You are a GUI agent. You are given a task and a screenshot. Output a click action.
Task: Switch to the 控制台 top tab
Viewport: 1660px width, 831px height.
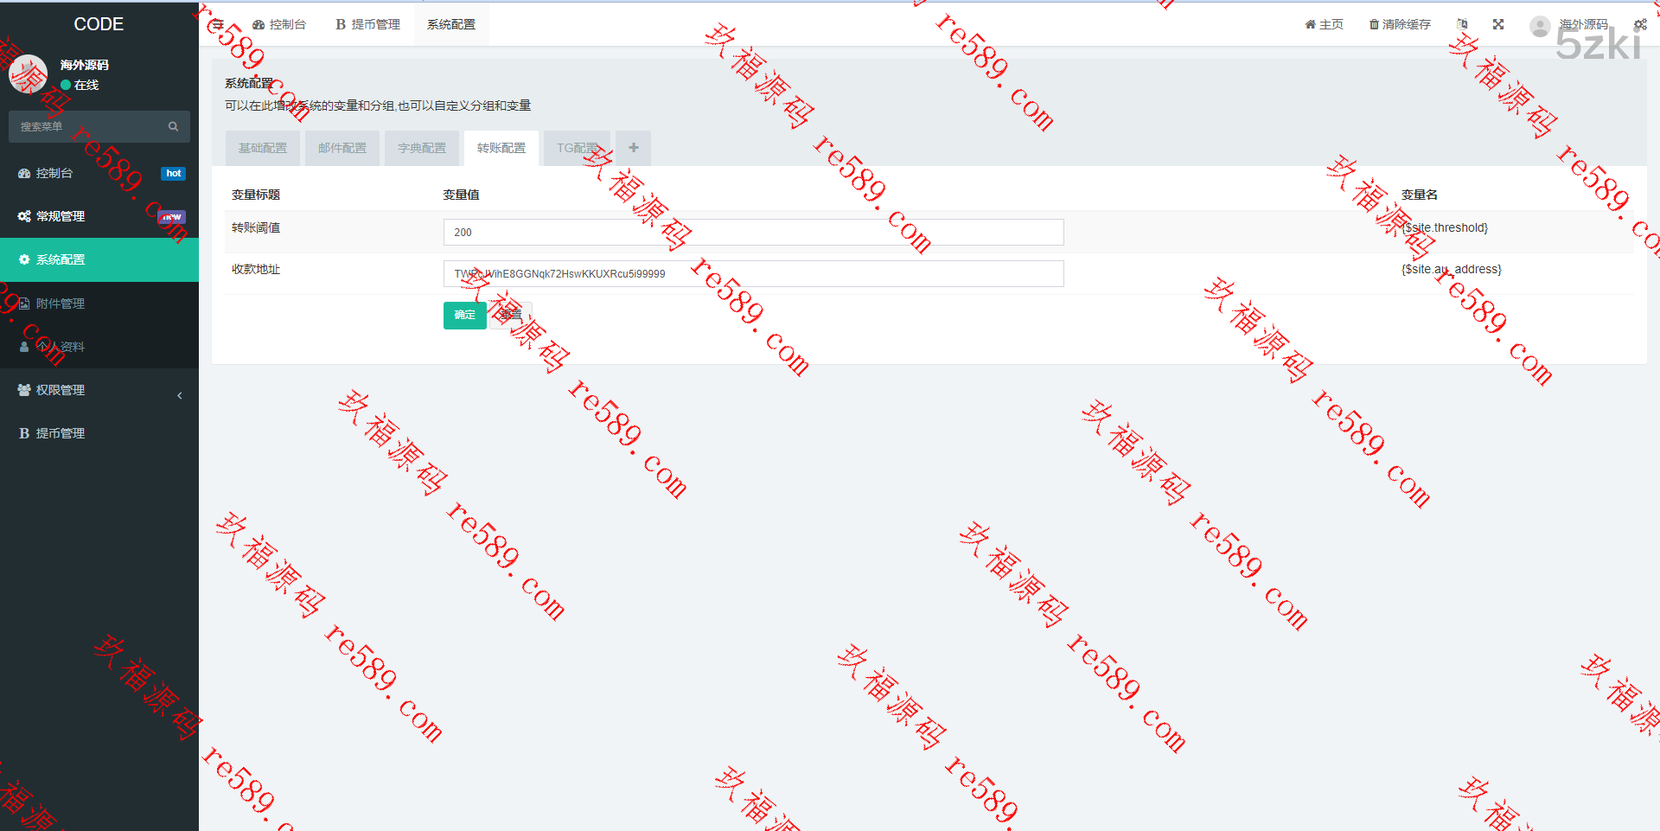pos(279,24)
